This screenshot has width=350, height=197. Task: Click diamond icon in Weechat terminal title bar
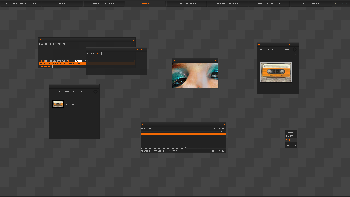pos(126,40)
